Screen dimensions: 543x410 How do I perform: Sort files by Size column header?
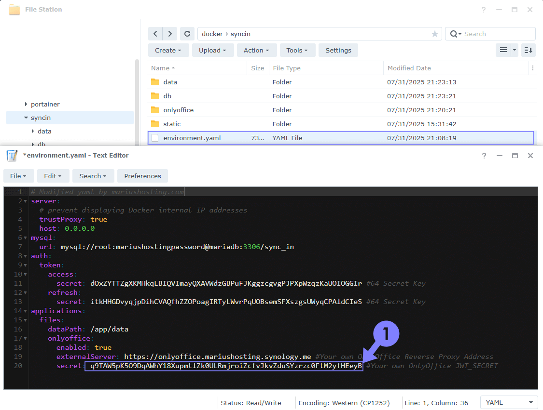tap(258, 68)
